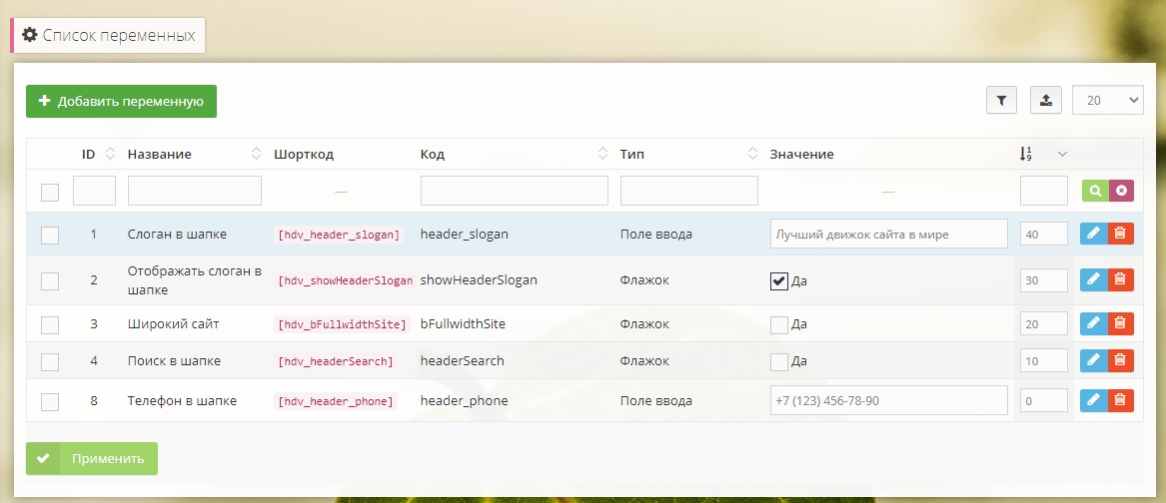Image resolution: width=1166 pixels, height=503 pixels.
Task: Click the "Добавить переменную" button
Action: click(x=121, y=101)
